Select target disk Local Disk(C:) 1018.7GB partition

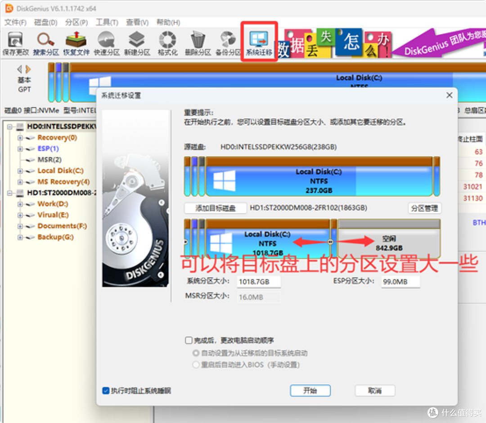pos(267,239)
